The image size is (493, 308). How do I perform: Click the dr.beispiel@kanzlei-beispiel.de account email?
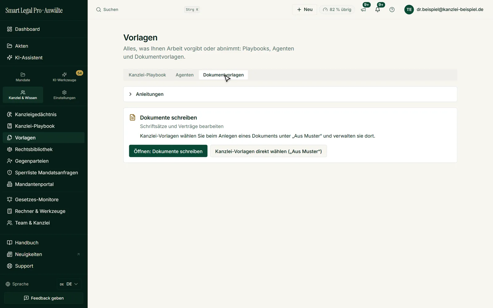pos(450,10)
